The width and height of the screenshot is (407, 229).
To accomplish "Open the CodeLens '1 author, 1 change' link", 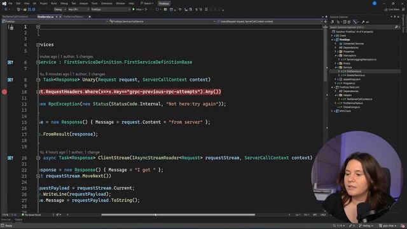I will click(84, 152).
